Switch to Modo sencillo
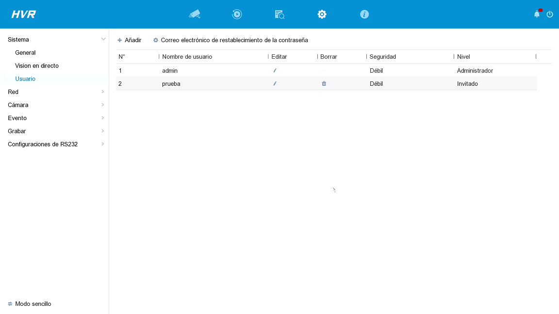Screen dimensions: 559x314 click(30, 304)
